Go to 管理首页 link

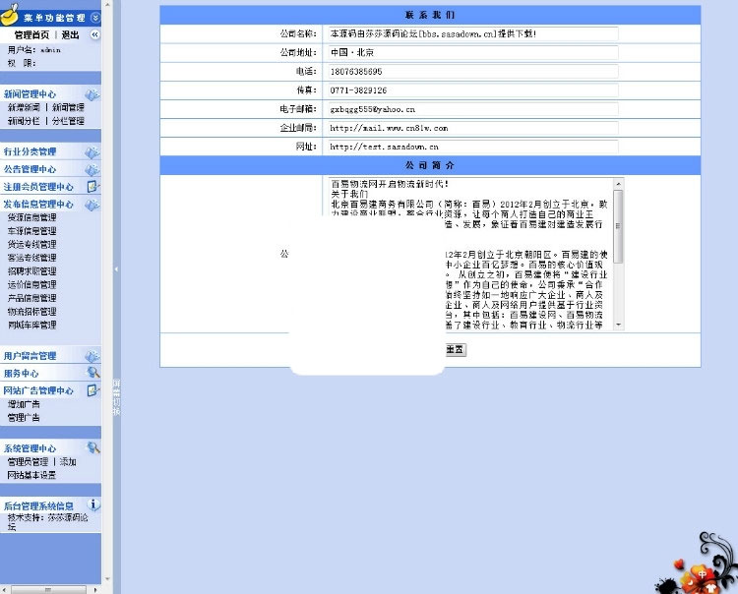click(x=31, y=34)
